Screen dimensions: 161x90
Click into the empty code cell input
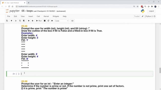click(x=87, y=74)
